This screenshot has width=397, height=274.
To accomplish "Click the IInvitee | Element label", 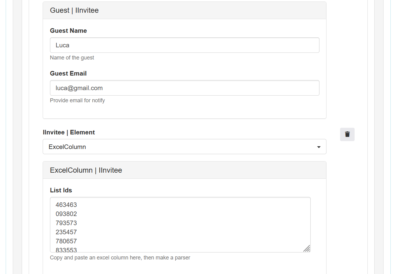I will (x=69, y=132).
